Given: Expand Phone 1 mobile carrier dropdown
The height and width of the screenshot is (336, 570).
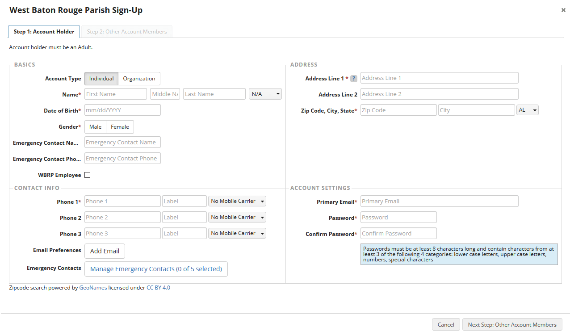Looking at the screenshot, I should 237,202.
